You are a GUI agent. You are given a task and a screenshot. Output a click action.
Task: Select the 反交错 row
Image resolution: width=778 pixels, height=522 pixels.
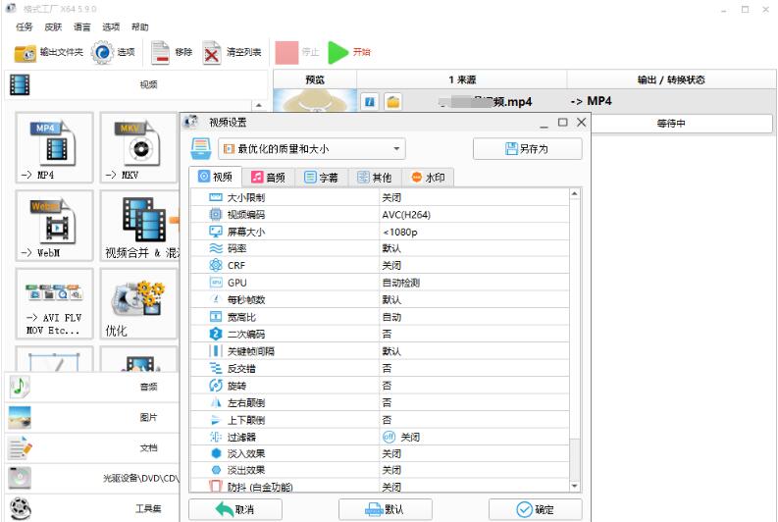point(380,369)
